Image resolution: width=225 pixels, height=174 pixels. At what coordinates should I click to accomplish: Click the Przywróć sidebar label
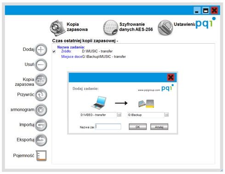coord(26,95)
